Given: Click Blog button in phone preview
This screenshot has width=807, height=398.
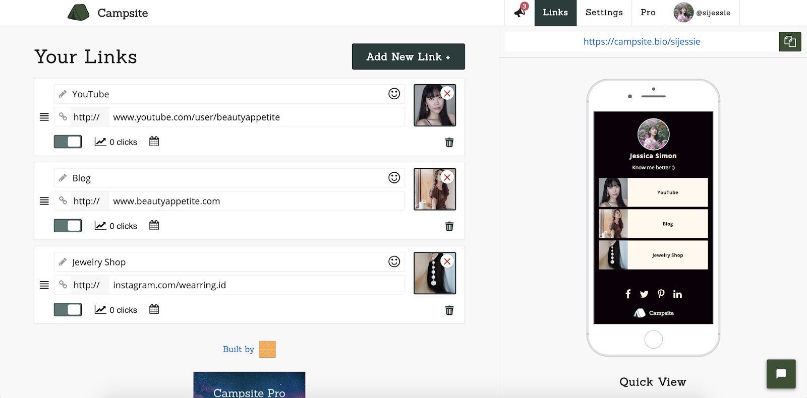Looking at the screenshot, I should (x=653, y=224).
